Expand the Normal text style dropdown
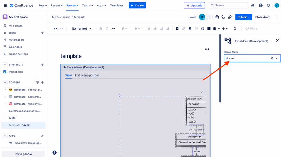 click(81, 28)
